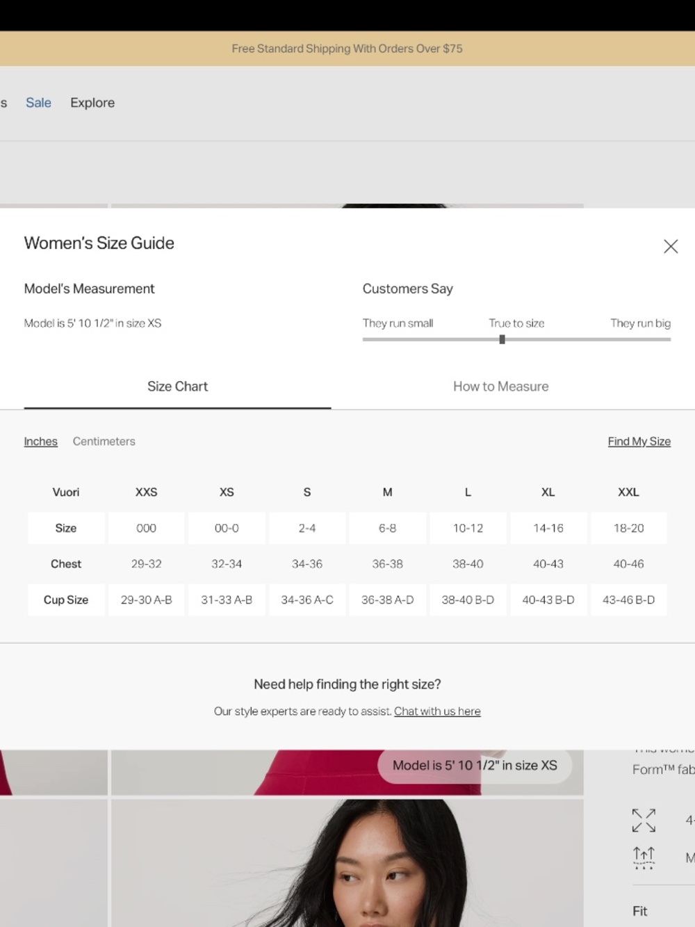Image resolution: width=695 pixels, height=927 pixels.
Task: Open the Sale navigation menu item
Action: pos(38,103)
